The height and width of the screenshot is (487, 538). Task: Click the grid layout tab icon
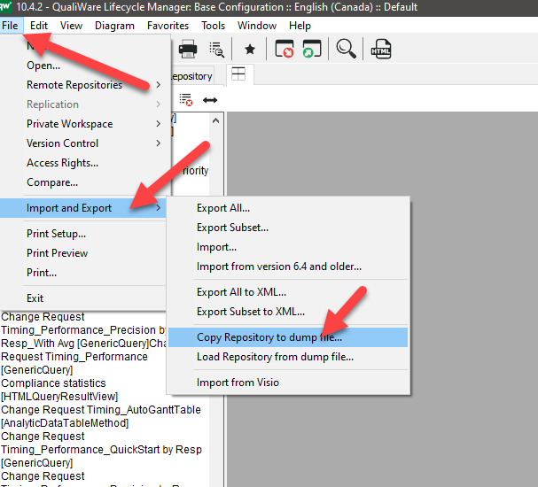(238, 74)
